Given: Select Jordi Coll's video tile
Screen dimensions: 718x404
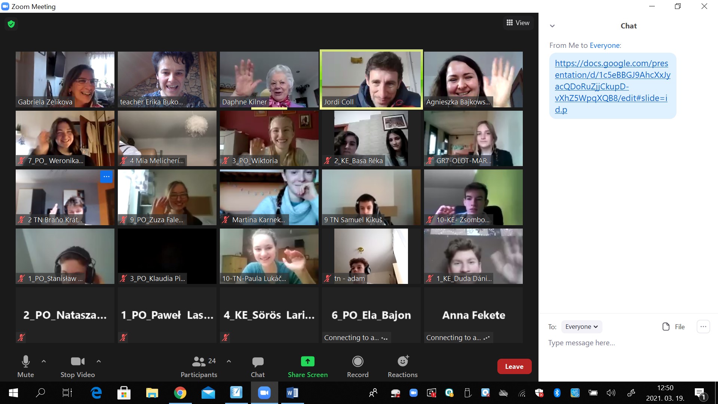Looking at the screenshot, I should coord(371,79).
